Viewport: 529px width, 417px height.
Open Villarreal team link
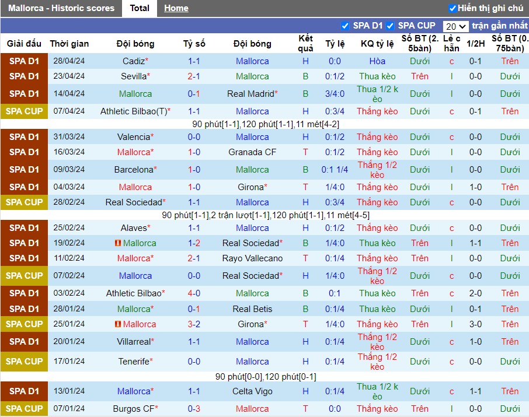(x=134, y=342)
